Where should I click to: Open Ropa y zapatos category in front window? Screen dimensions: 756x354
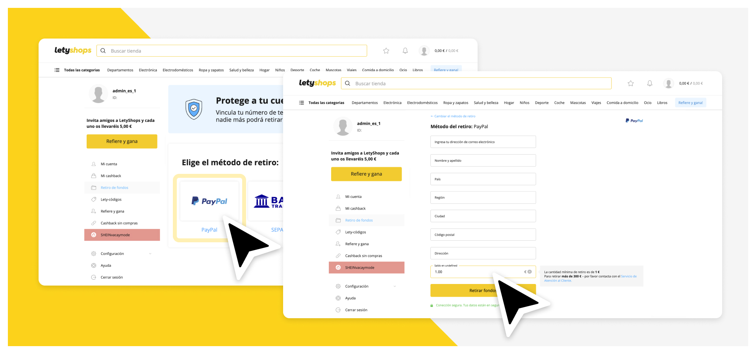(x=456, y=103)
